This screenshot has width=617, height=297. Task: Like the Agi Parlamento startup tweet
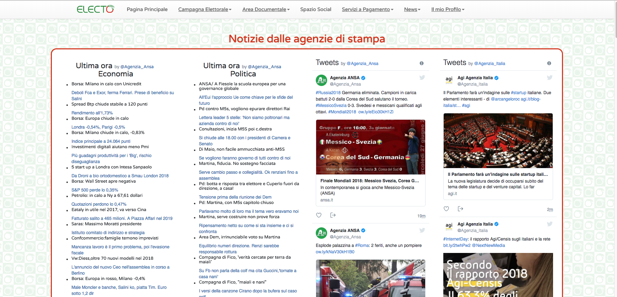[x=446, y=209]
